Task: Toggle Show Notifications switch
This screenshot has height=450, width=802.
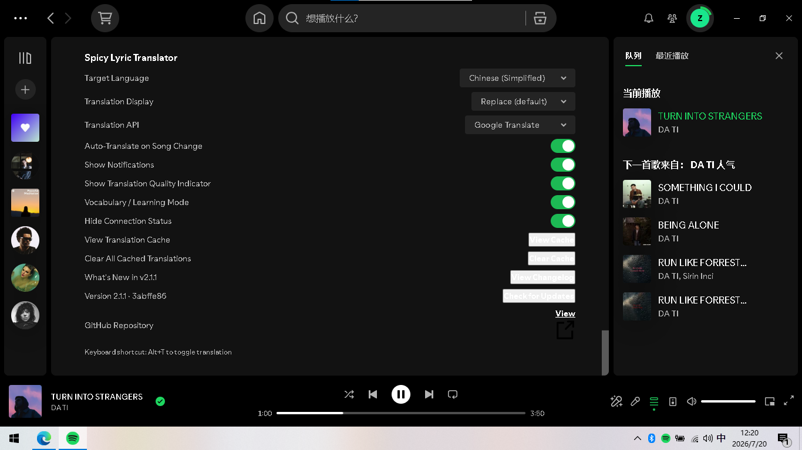Action: click(x=563, y=165)
